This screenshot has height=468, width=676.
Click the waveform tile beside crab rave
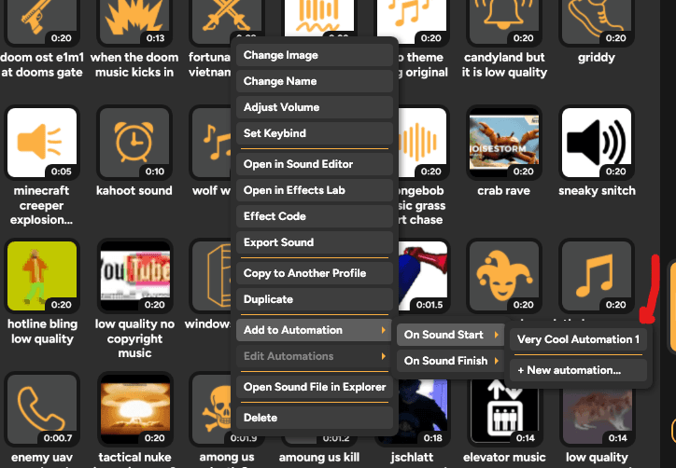(x=422, y=143)
